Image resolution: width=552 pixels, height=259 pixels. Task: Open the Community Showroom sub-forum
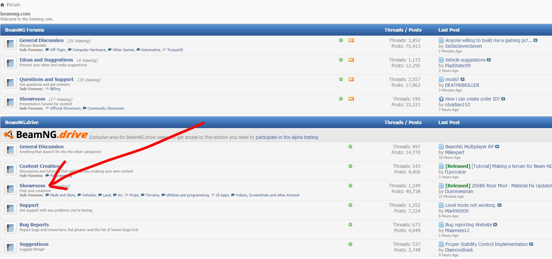coord(106,108)
